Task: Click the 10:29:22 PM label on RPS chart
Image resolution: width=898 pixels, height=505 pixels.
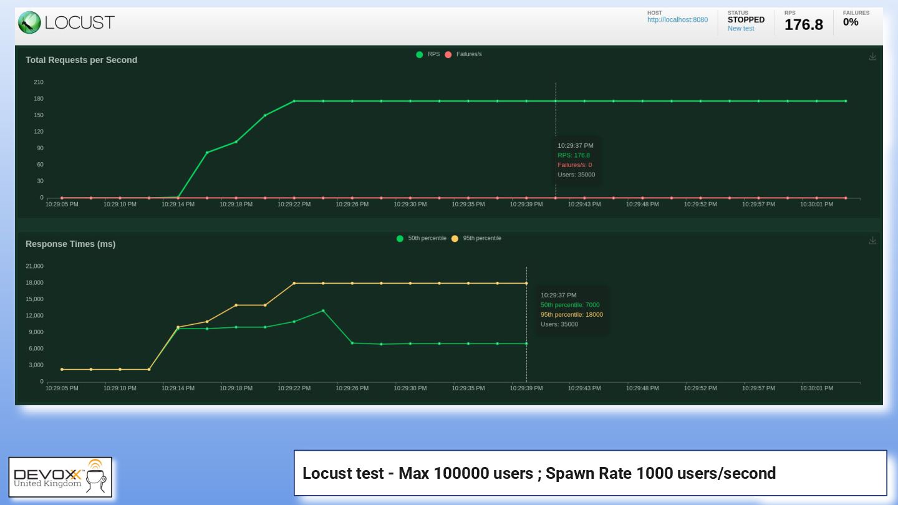Action: coord(294,204)
